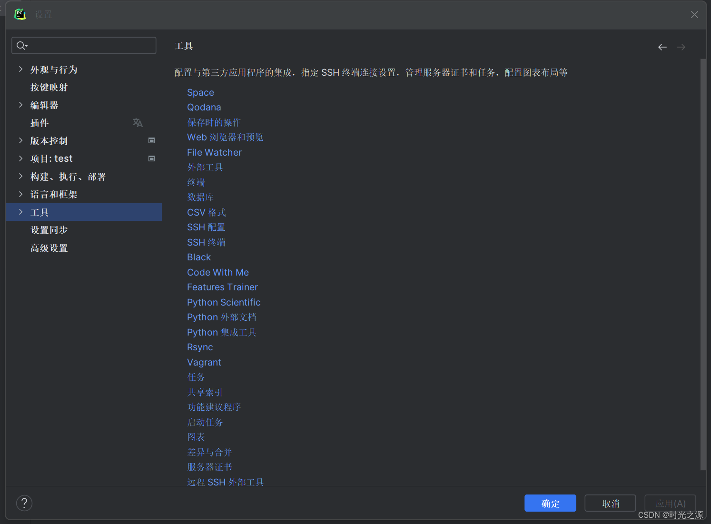
Task: Select 高级设置 in settings tree
Action: (x=49, y=248)
